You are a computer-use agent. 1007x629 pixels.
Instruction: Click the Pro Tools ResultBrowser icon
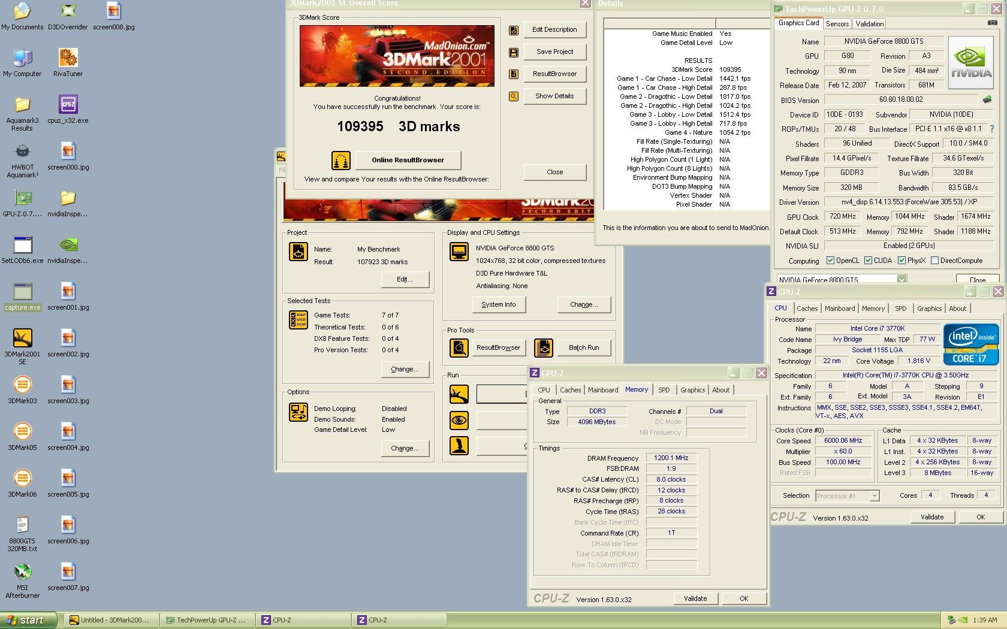pos(459,348)
